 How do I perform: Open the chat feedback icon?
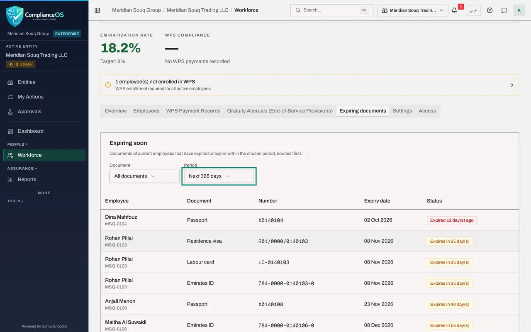point(504,10)
